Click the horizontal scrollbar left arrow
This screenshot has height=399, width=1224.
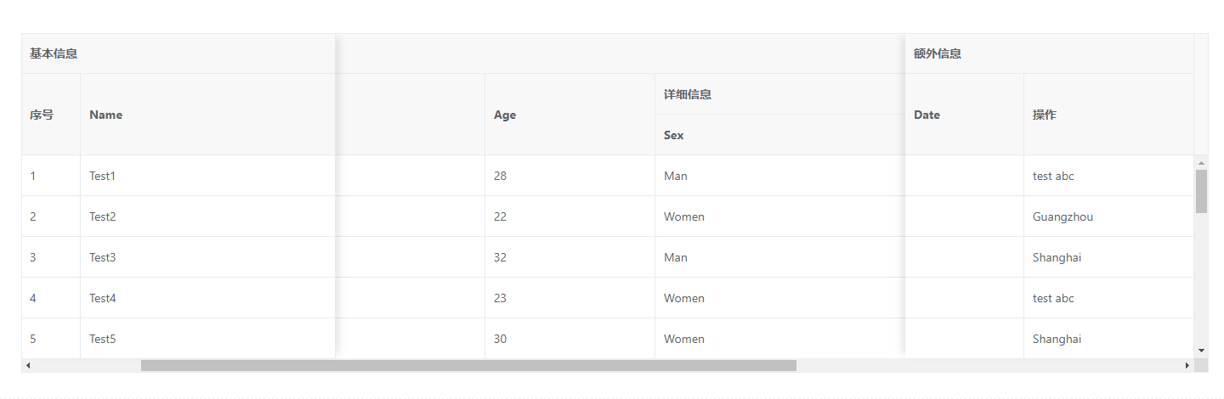[x=28, y=365]
